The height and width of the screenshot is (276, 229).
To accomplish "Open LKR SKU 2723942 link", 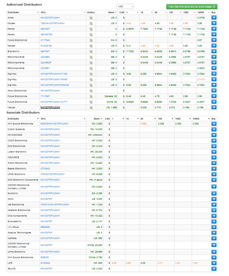I will (45, 263).
